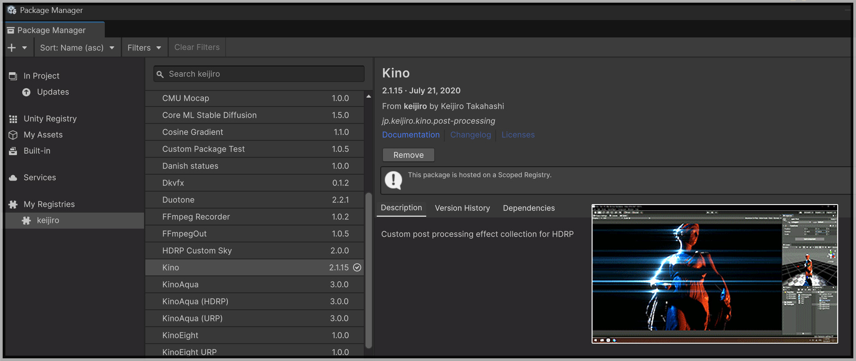Click the In Project icon in sidebar

pos(13,76)
